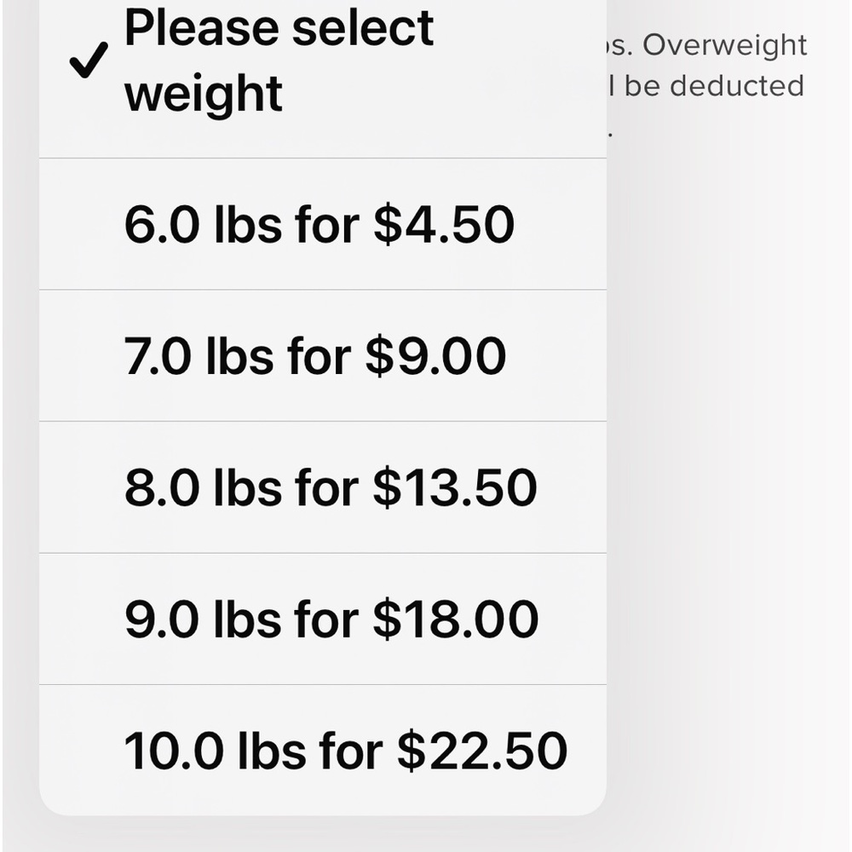Dismiss the menu via blank area right of list
This screenshot has height=852, width=852.
click(x=728, y=435)
